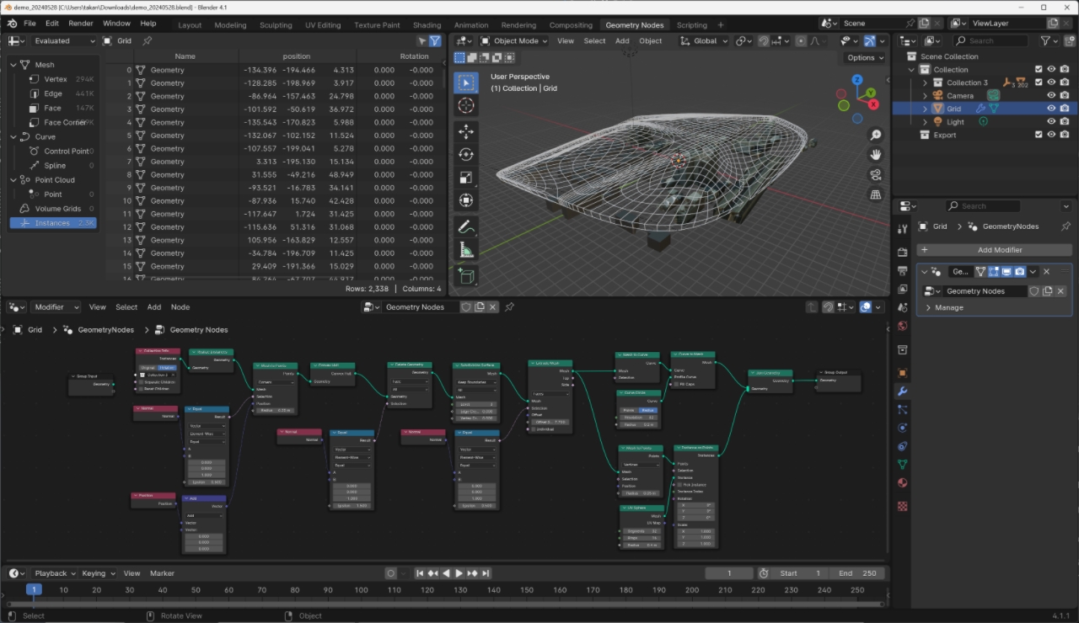The image size is (1079, 623).
Task: Open the Object properties tab
Action: [903, 372]
